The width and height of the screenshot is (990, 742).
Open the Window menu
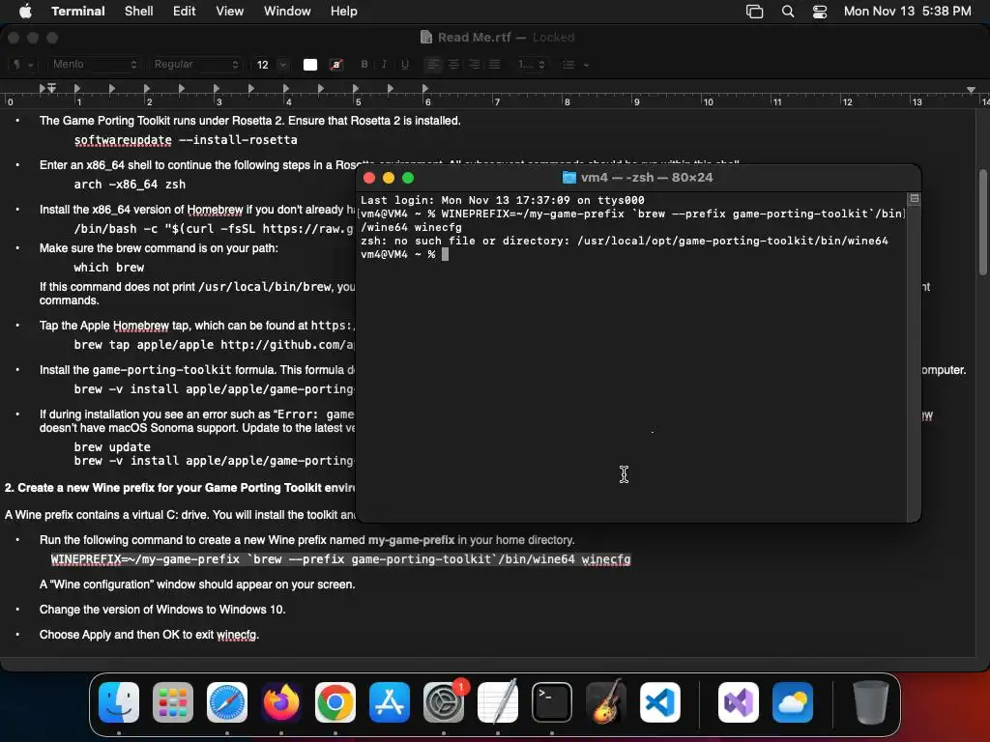click(287, 11)
